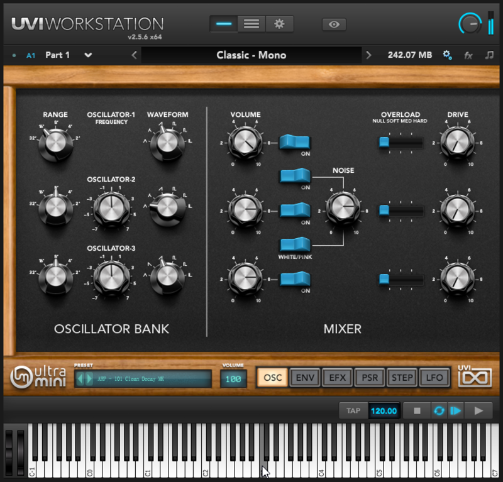The height and width of the screenshot is (482, 503).
Task: Click the TAP tempo button
Action: (x=353, y=411)
